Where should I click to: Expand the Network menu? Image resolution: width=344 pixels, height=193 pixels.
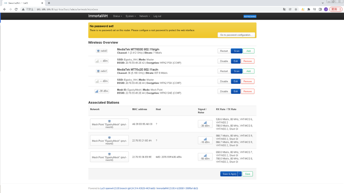tap(144, 16)
